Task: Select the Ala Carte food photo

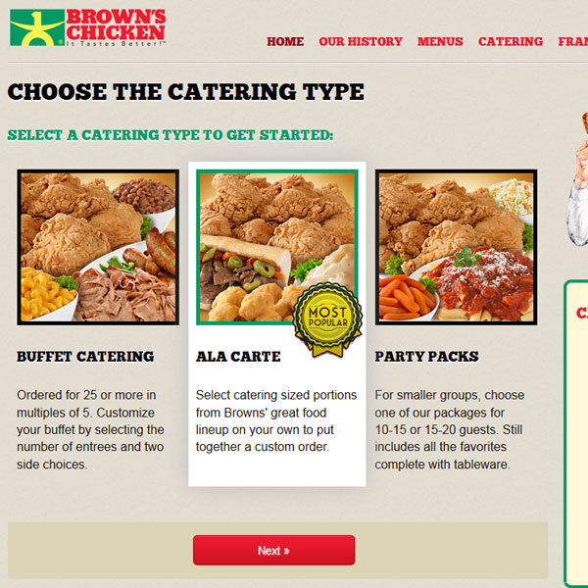Action: [x=277, y=247]
